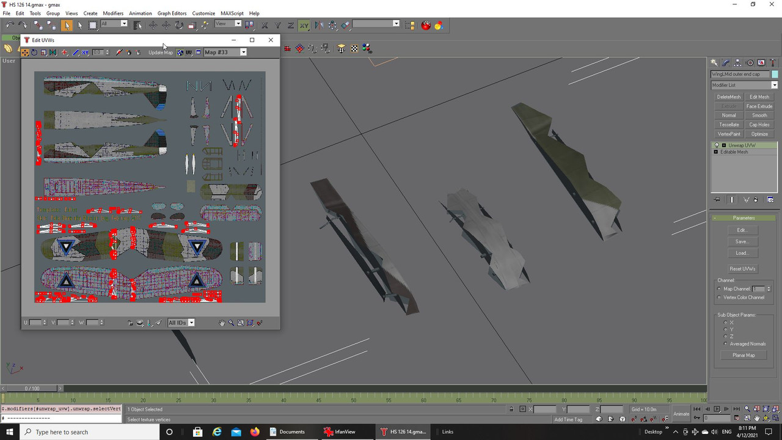Toggle show map globe icon in Edit UVWs

tap(180, 53)
